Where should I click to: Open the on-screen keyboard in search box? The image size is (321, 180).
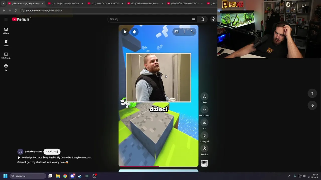(x=194, y=19)
